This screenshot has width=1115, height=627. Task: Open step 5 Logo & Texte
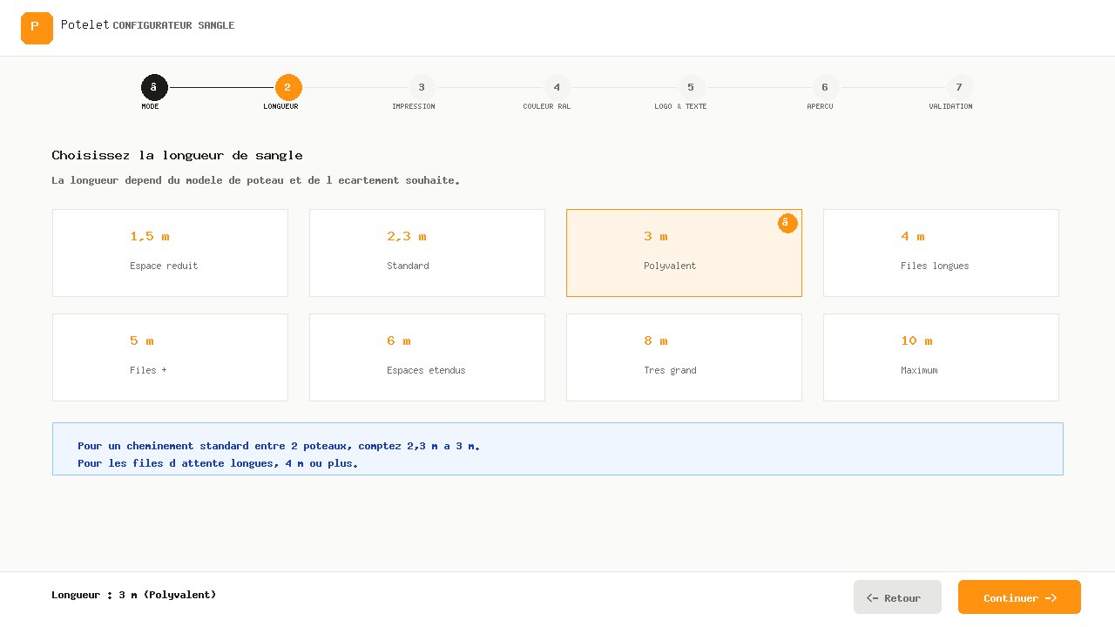691,87
